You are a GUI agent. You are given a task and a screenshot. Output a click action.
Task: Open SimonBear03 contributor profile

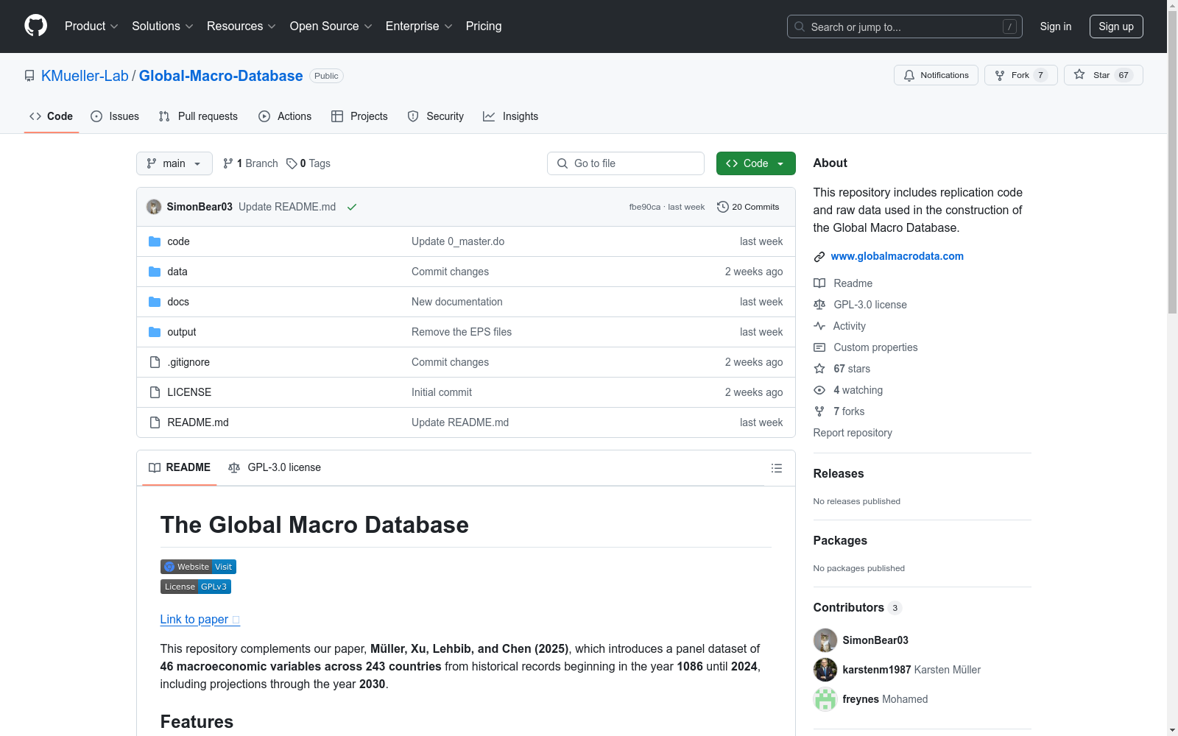(x=875, y=640)
